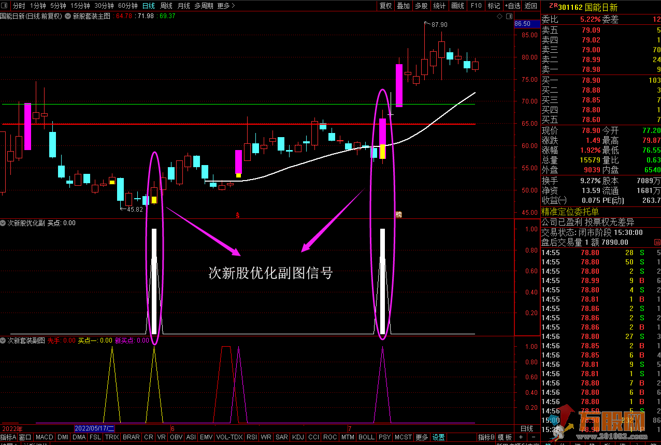This screenshot has width=661, height=445.
Task: Select the RSI indicator tab
Action: click(252, 437)
